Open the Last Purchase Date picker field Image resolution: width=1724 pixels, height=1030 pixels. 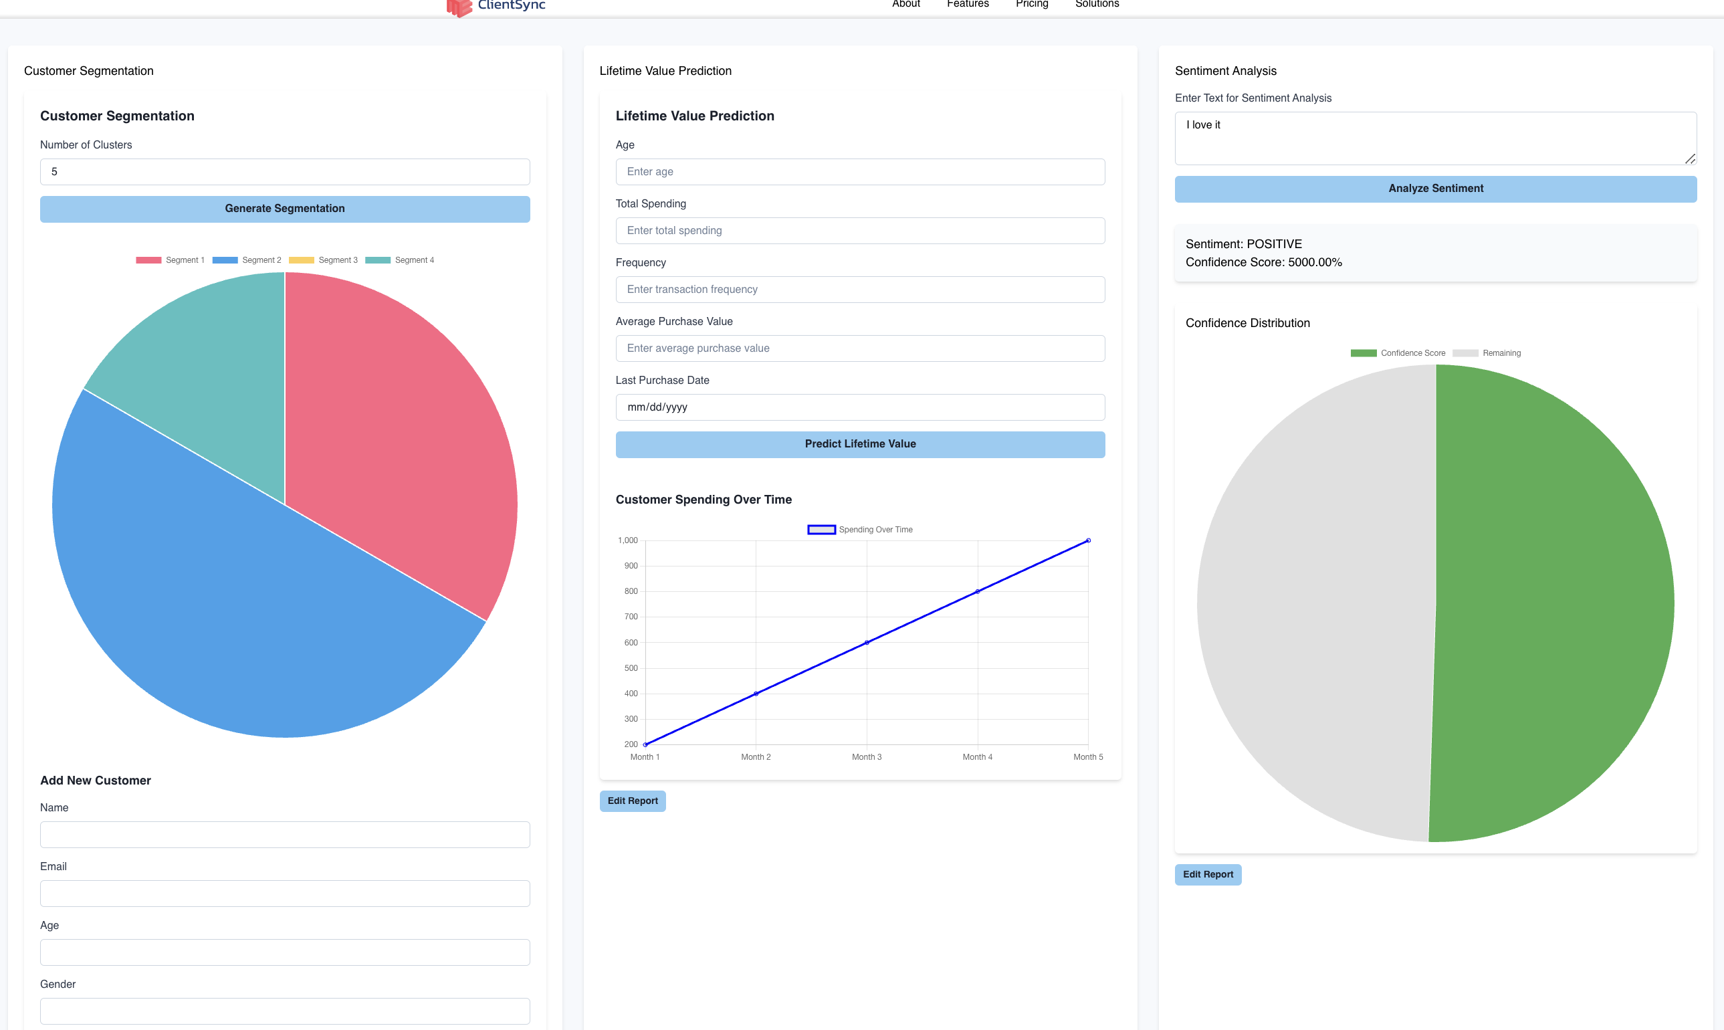tap(859, 407)
